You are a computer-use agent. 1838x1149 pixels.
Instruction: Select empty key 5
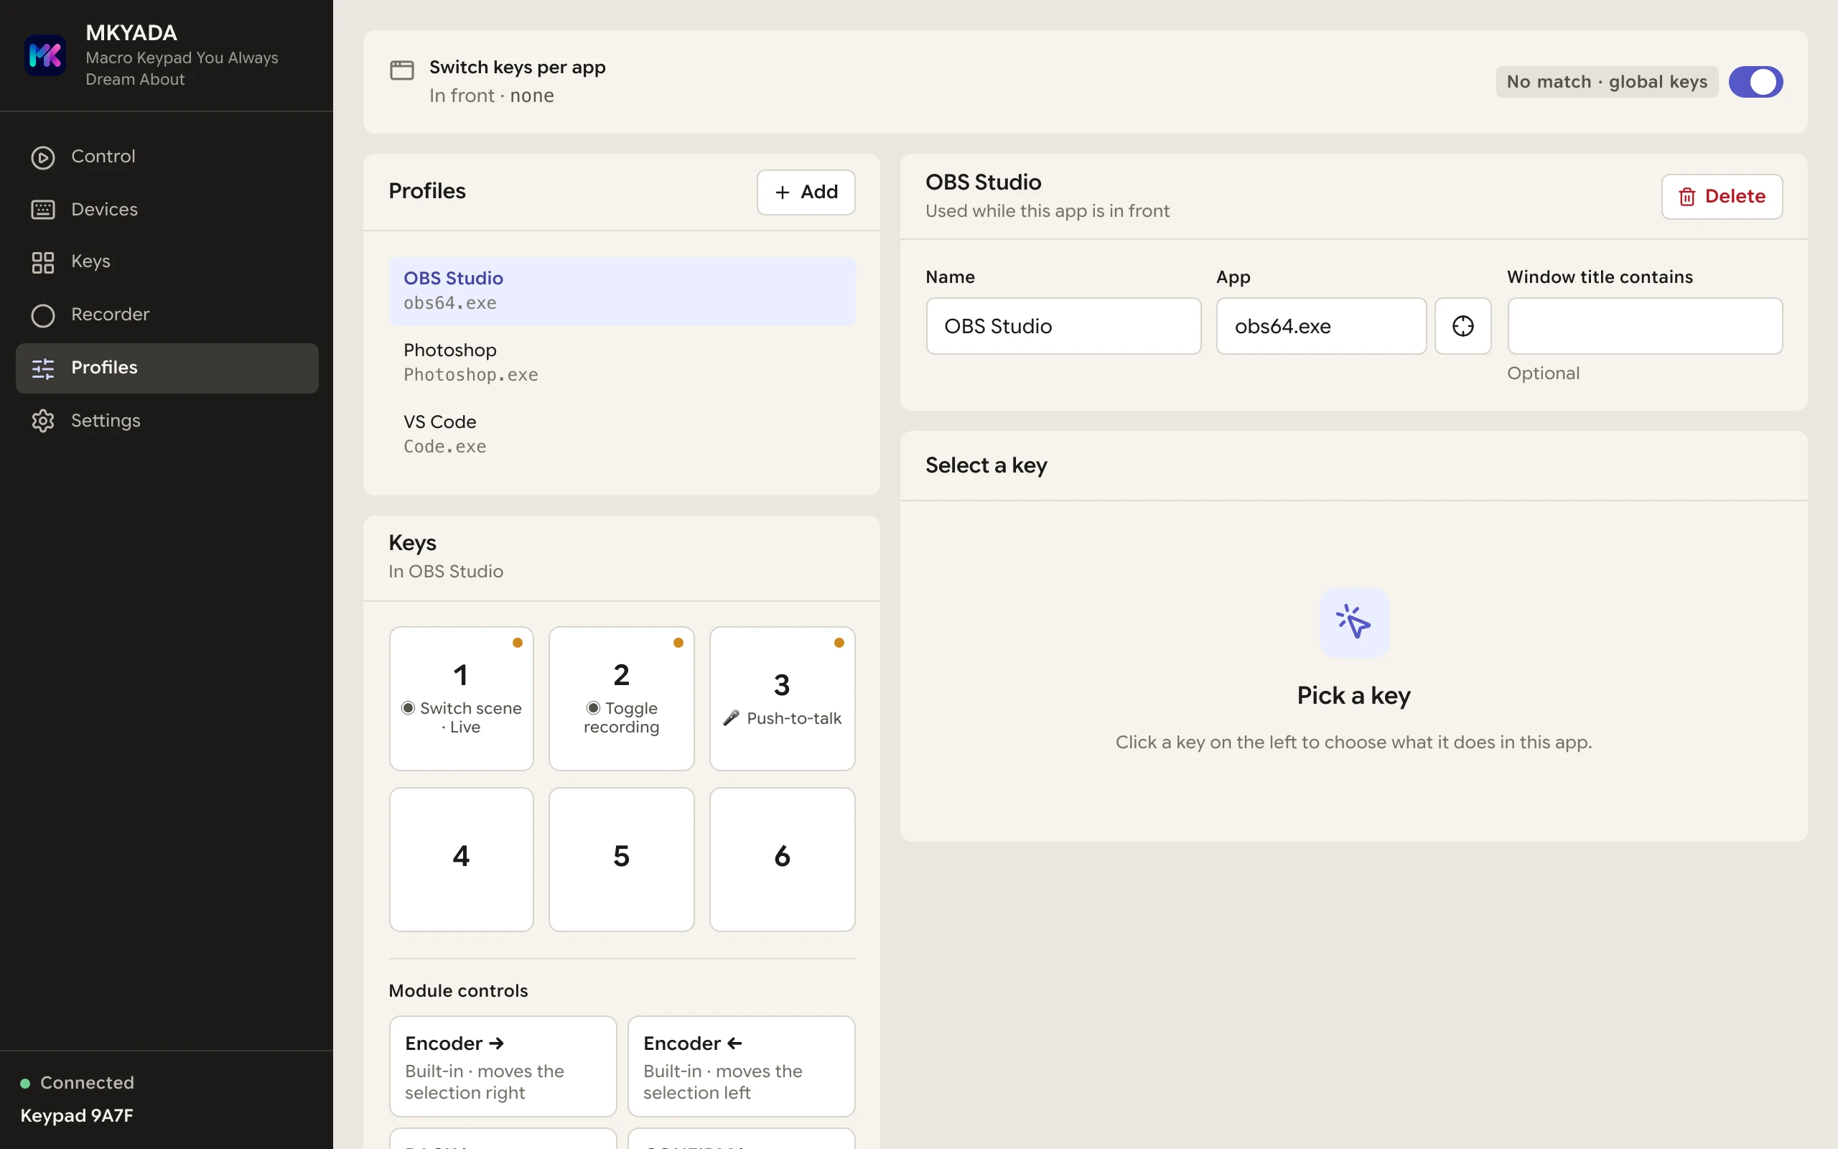pyautogui.click(x=621, y=860)
